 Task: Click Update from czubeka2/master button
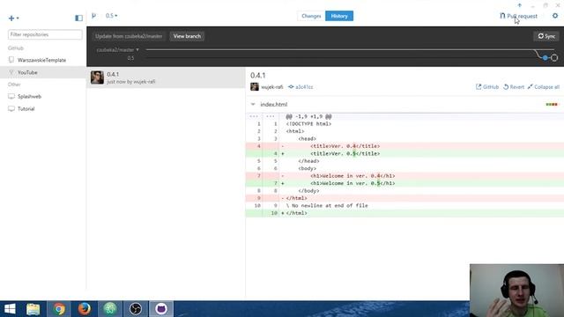129,36
